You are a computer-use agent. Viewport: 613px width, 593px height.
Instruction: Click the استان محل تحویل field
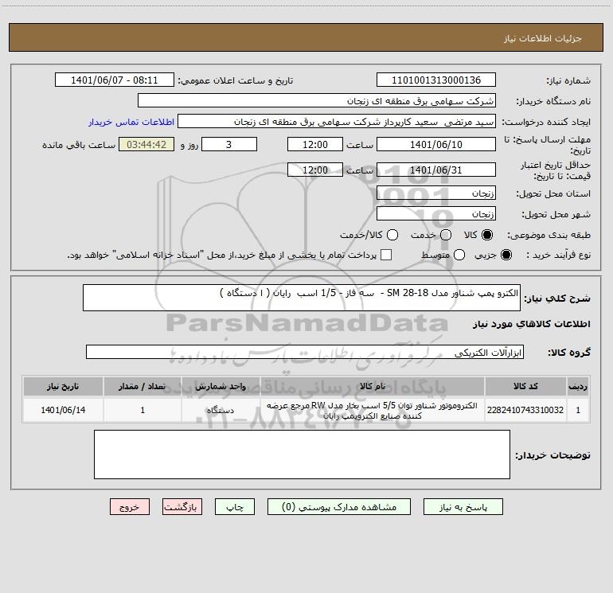[436, 193]
